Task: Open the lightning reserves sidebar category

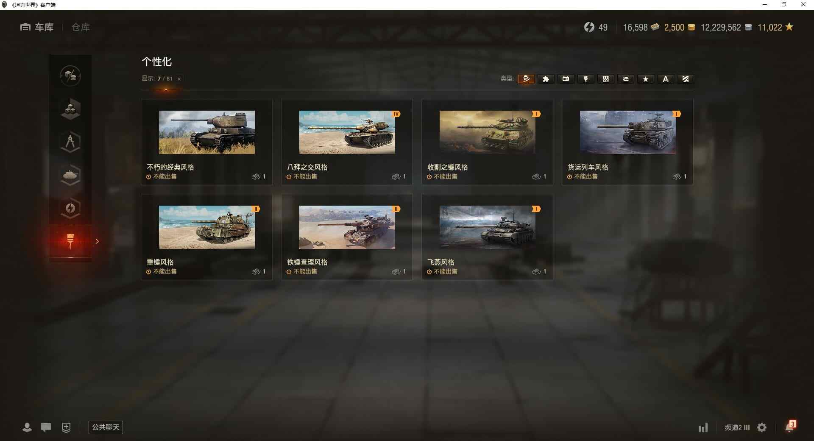Action: (70, 208)
